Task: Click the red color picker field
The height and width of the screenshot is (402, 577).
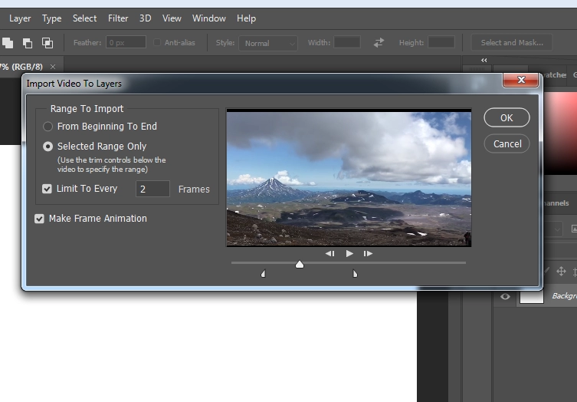Action: (x=560, y=133)
